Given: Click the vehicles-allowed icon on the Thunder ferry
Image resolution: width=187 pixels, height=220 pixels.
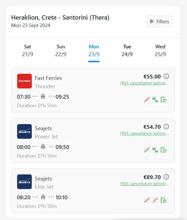Looking at the screenshot, I should click(x=155, y=99).
